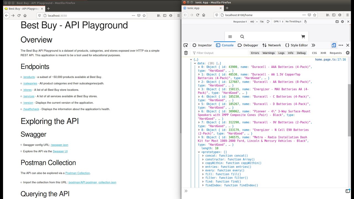The width and height of the screenshot is (354, 199).
Task: Open page actions dots in localhost:3030 address bar
Action: 134,15
